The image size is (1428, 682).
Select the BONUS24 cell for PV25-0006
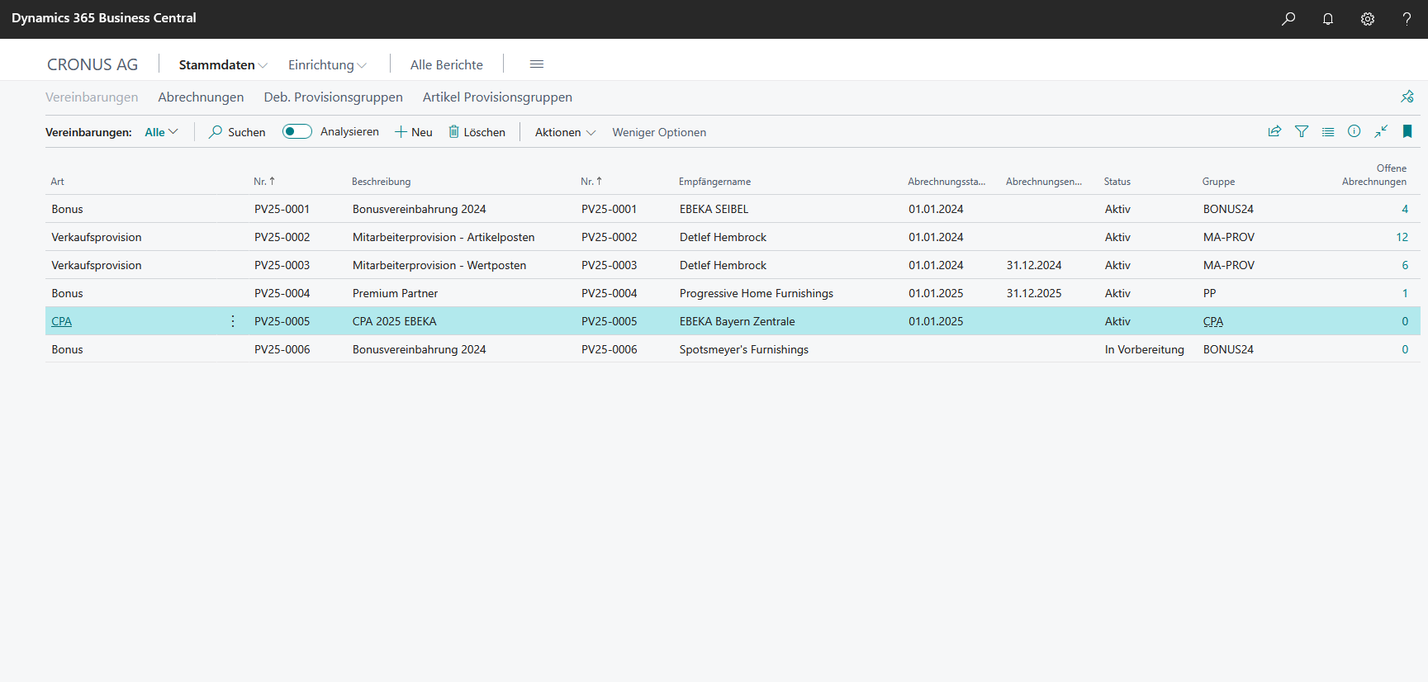(1228, 349)
